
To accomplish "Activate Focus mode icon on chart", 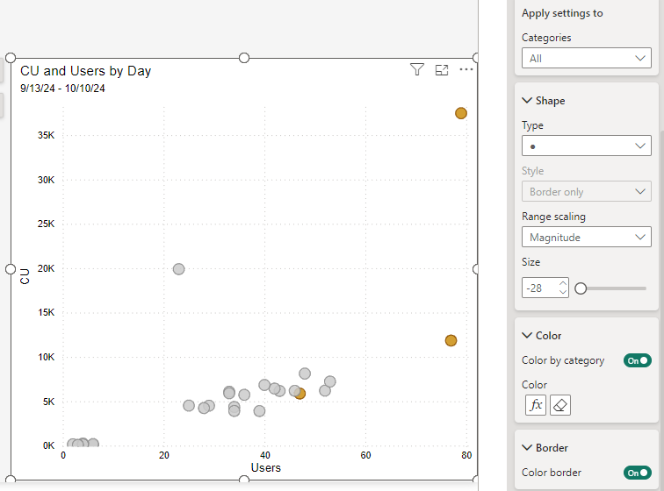I will [442, 70].
